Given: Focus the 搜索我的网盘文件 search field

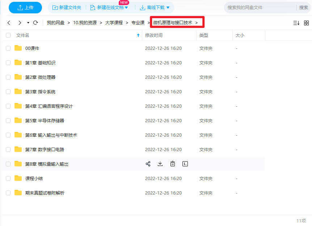Looking at the screenshot, I should (260, 8).
